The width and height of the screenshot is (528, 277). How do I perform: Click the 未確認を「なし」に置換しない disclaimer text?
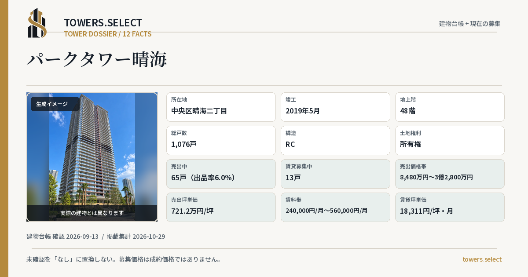124,259
